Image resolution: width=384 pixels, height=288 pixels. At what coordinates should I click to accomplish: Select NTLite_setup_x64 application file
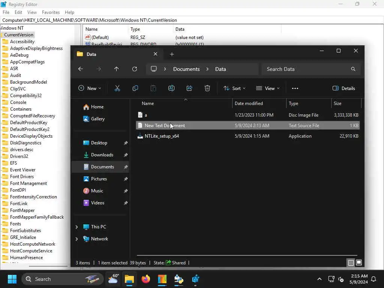(x=247, y=136)
